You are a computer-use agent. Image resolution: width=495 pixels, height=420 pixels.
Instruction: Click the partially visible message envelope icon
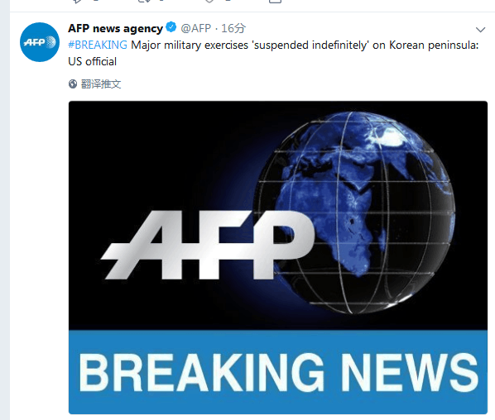point(275,1)
